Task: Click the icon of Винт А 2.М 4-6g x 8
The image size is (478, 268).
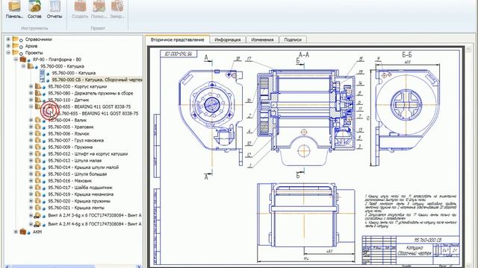Action: pyautogui.click(x=37, y=224)
